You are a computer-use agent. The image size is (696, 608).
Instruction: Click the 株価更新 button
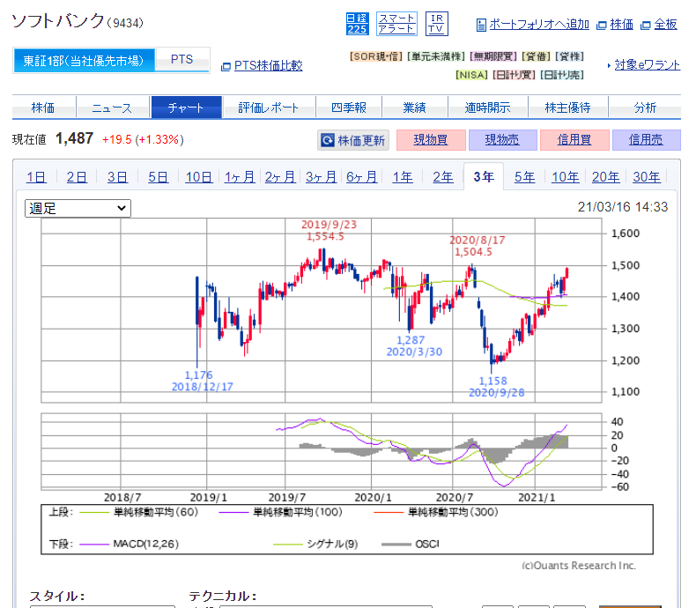353,140
